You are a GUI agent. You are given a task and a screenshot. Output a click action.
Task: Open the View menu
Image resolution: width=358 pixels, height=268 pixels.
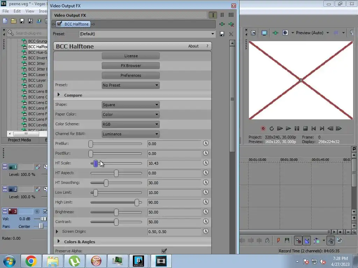pos(30,11)
